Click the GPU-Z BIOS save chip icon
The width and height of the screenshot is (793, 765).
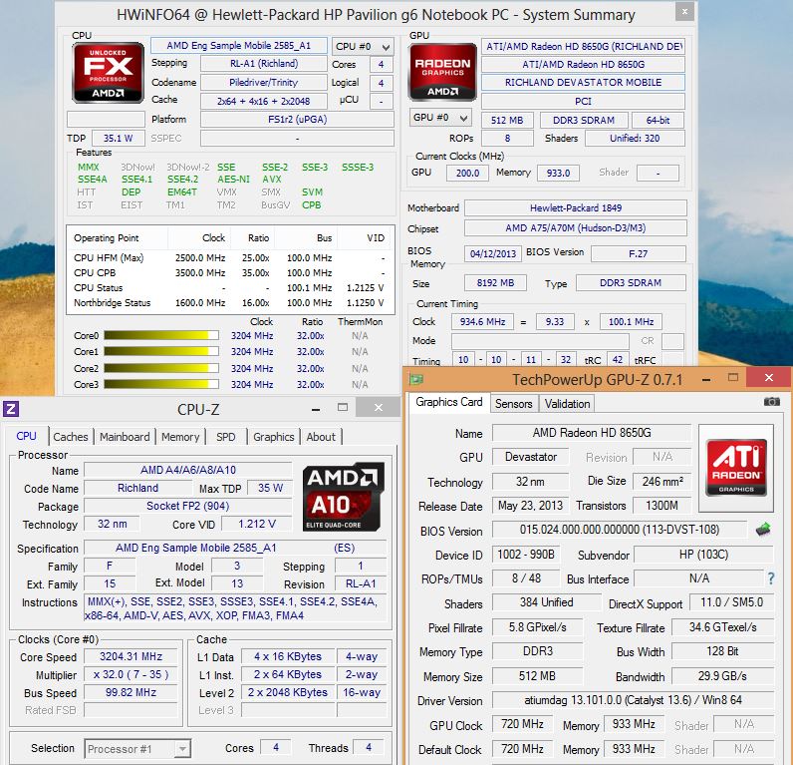coord(763,530)
